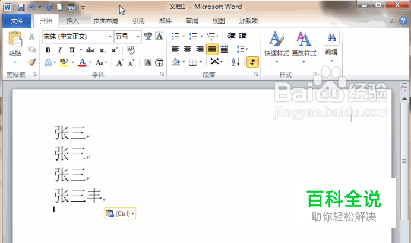The height and width of the screenshot is (243, 411).
Task: Switch to the 页面布局 tab
Action: coord(105,21)
